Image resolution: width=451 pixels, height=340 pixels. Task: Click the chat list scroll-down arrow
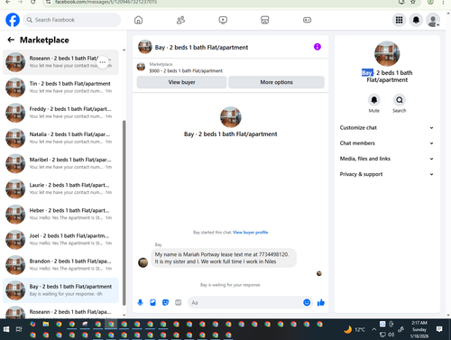pos(124,315)
